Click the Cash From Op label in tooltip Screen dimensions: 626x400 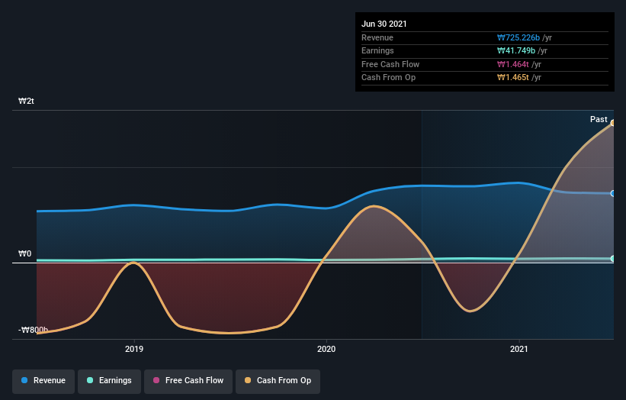coord(388,78)
